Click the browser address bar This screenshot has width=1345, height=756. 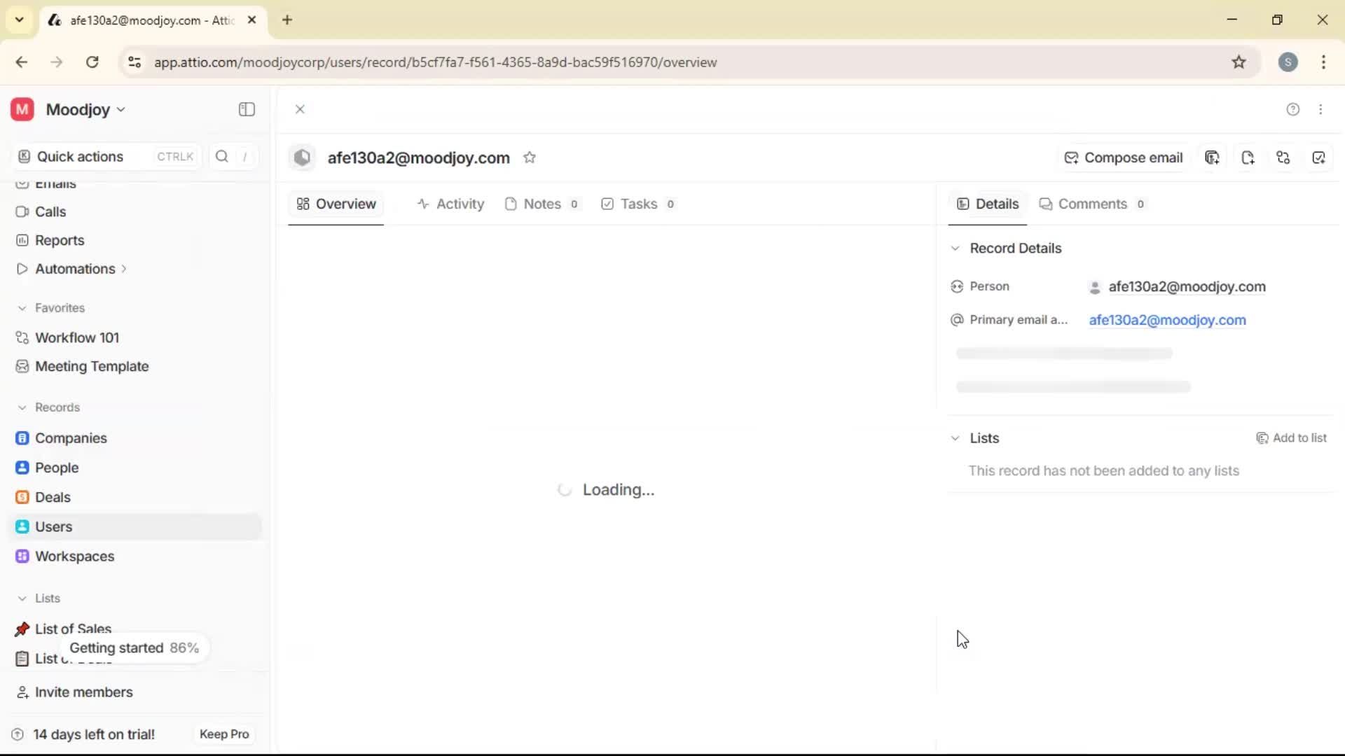coord(434,62)
